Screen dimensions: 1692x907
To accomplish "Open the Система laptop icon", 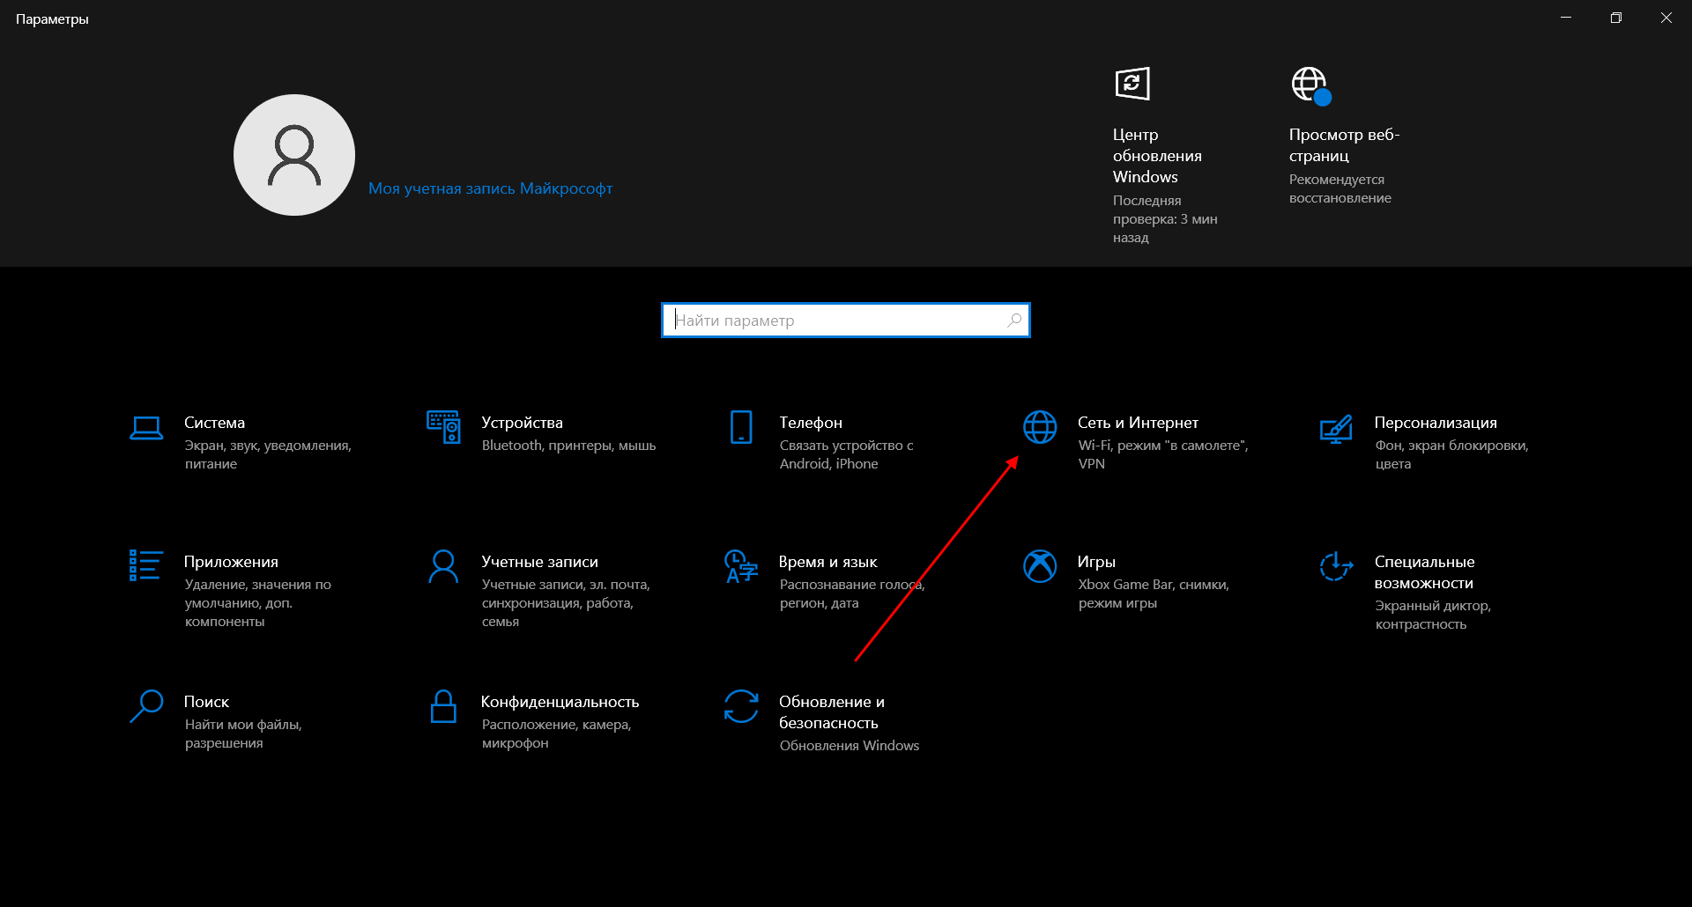I will [146, 428].
